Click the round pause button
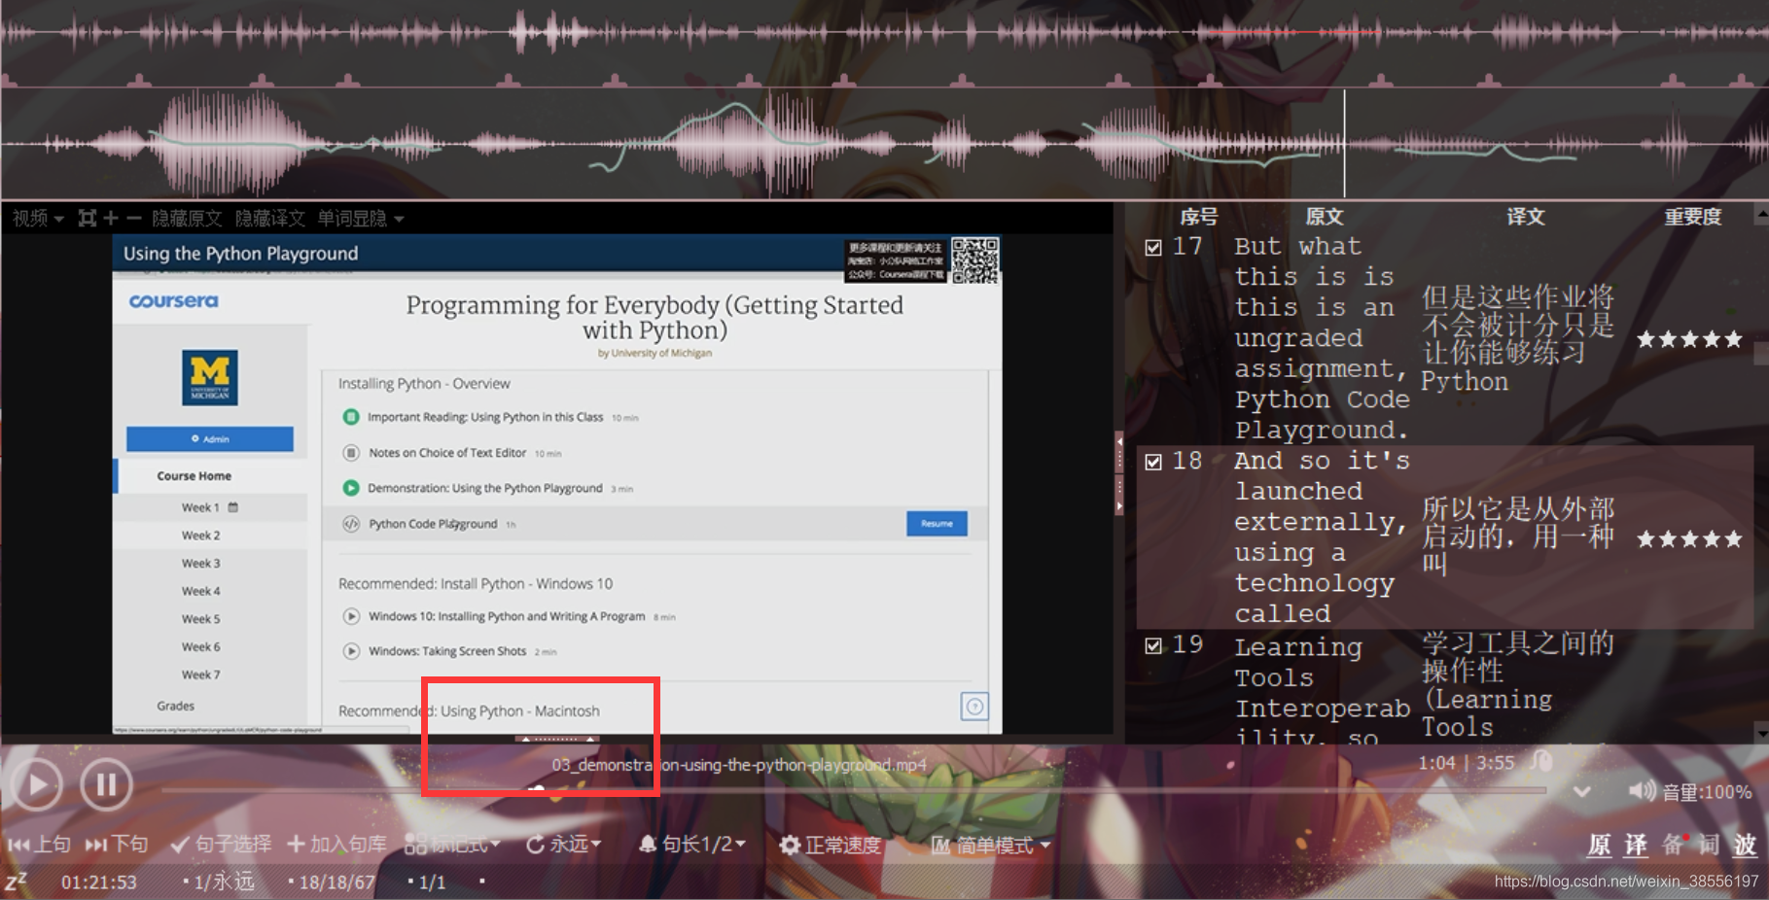 106,784
